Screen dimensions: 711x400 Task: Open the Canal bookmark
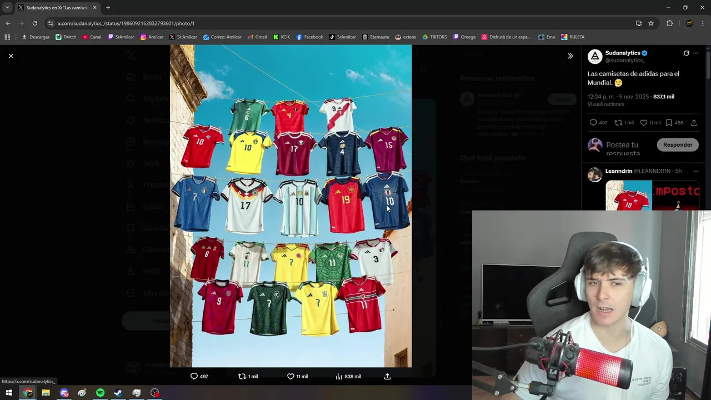point(92,37)
